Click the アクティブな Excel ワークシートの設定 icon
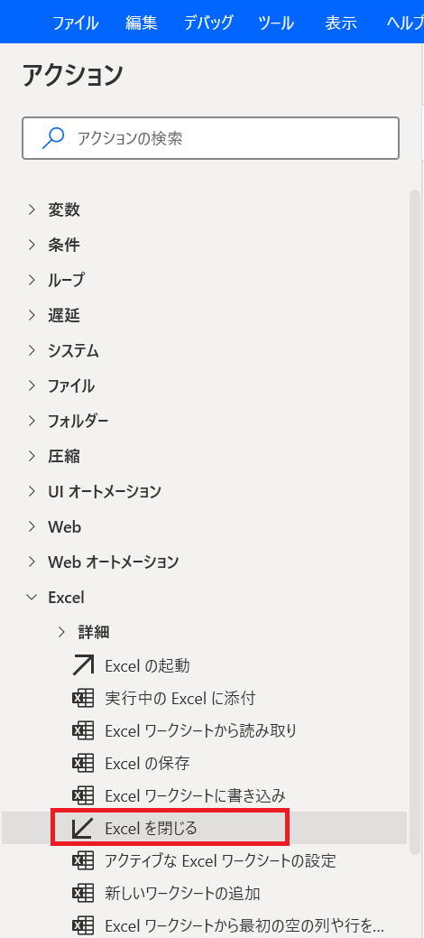424x938 pixels. (x=82, y=861)
